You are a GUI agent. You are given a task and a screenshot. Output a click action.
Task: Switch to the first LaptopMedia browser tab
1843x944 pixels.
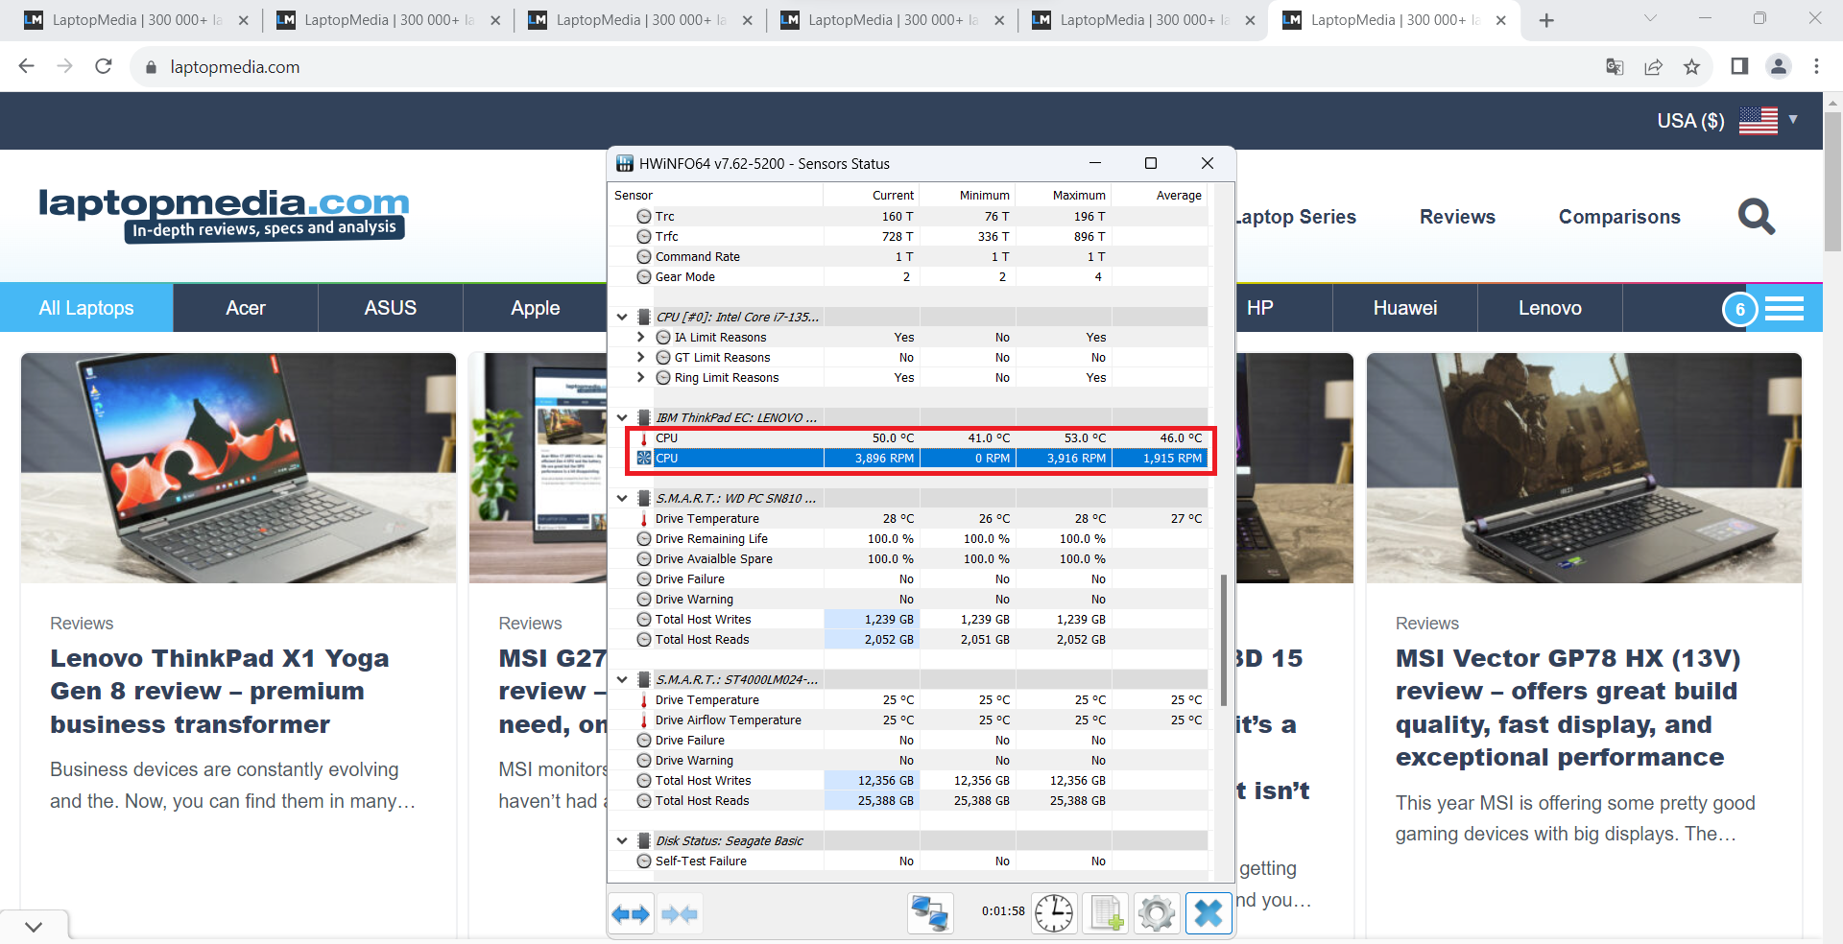(135, 20)
